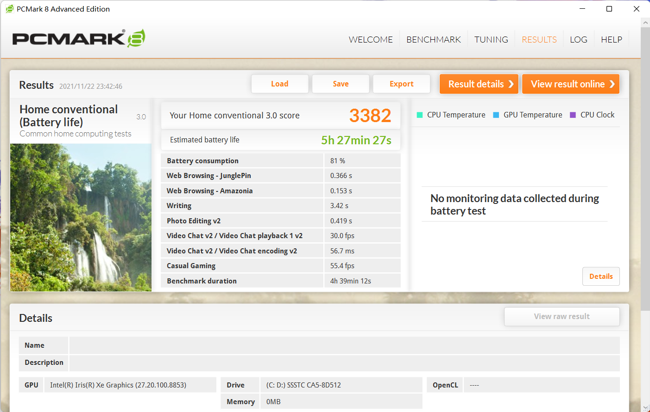The height and width of the screenshot is (412, 650).
Task: Click the Home conventional (Battery life) heading
Action: 69,116
